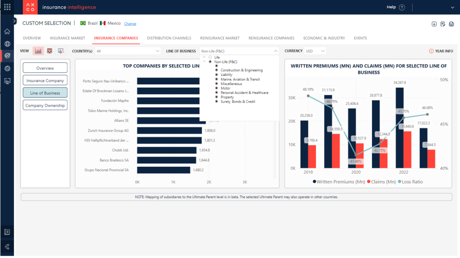Open the notes edit icon
The width and height of the screenshot is (460, 258).
pyautogui.click(x=443, y=24)
